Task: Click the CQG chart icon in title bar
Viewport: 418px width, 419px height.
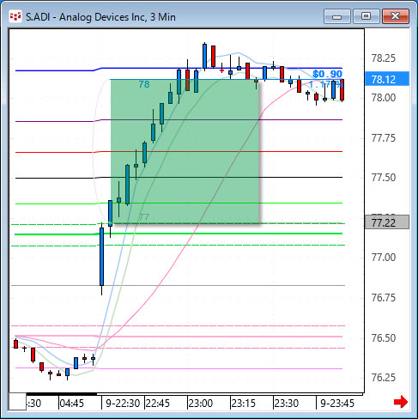Action: pyautogui.click(x=15, y=17)
